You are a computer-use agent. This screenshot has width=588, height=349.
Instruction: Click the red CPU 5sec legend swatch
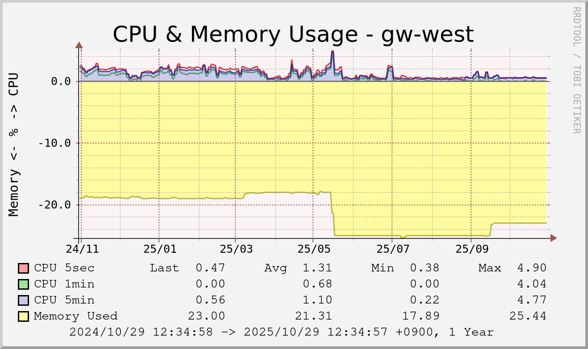[x=24, y=268]
